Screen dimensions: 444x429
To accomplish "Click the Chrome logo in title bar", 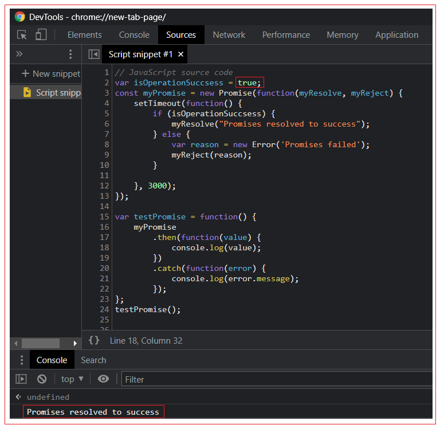I will tap(20, 17).
